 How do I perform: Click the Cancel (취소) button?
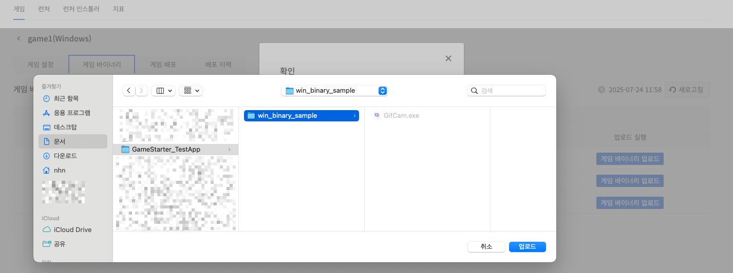tap(486, 247)
